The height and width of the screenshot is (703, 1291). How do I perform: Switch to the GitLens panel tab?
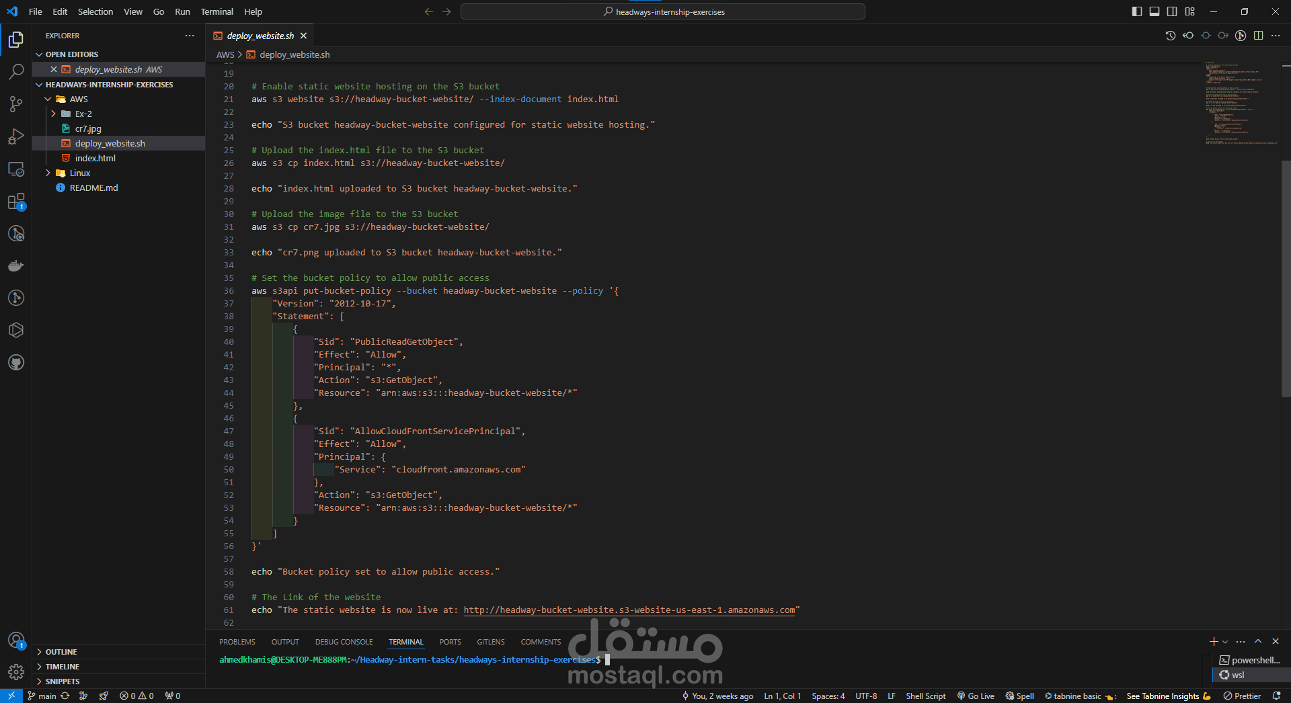[x=491, y=642]
